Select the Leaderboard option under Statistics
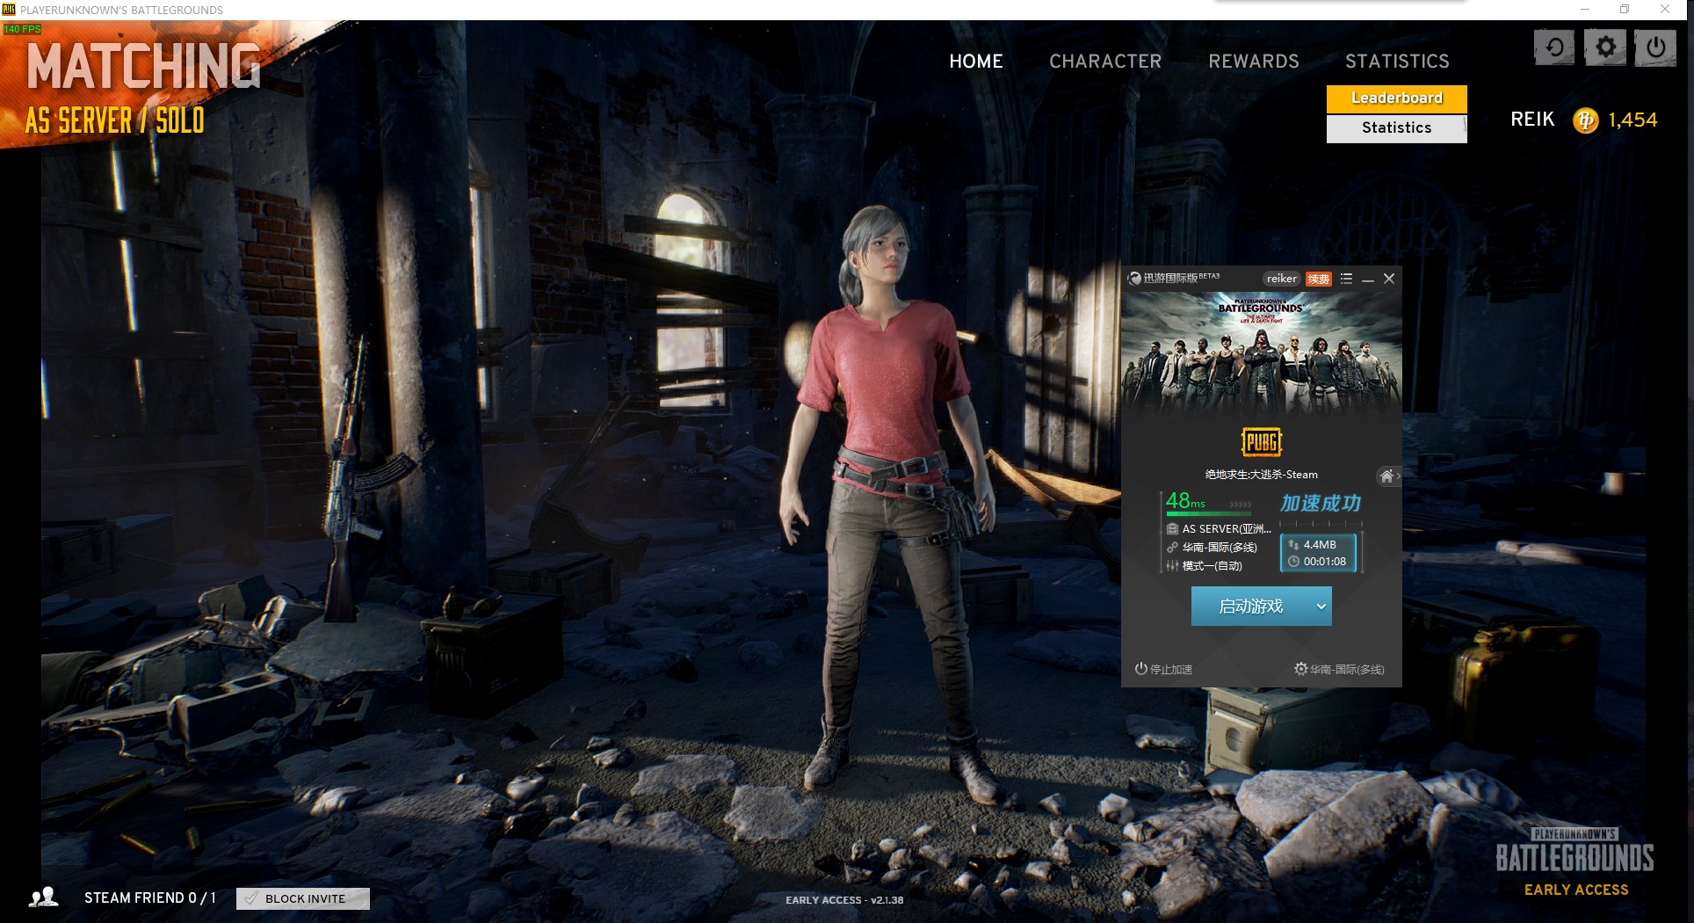 point(1396,98)
